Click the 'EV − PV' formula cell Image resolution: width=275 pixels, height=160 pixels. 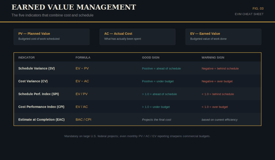coord(82,68)
